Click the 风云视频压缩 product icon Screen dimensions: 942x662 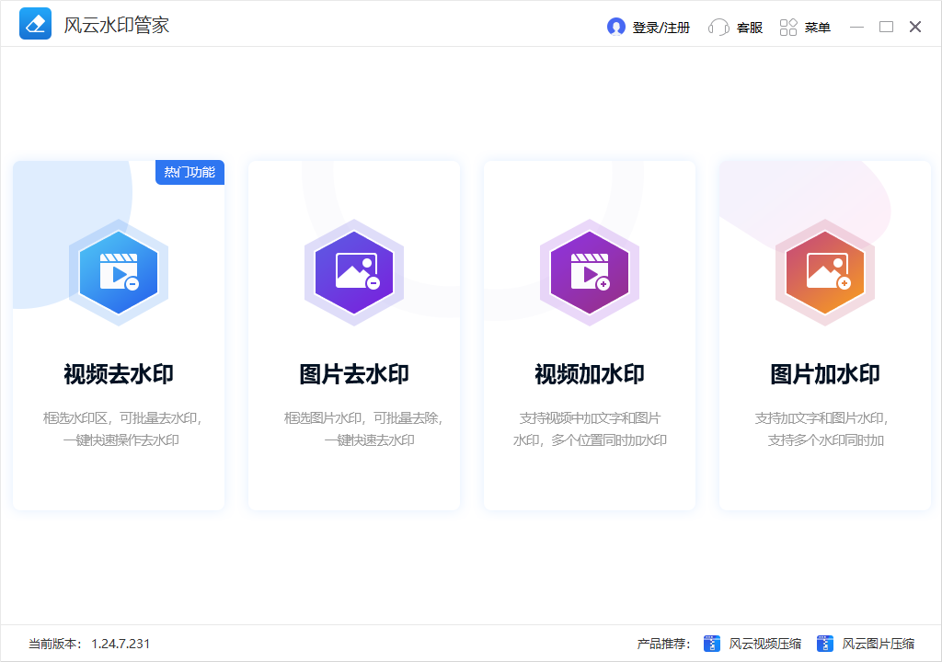coord(711,644)
